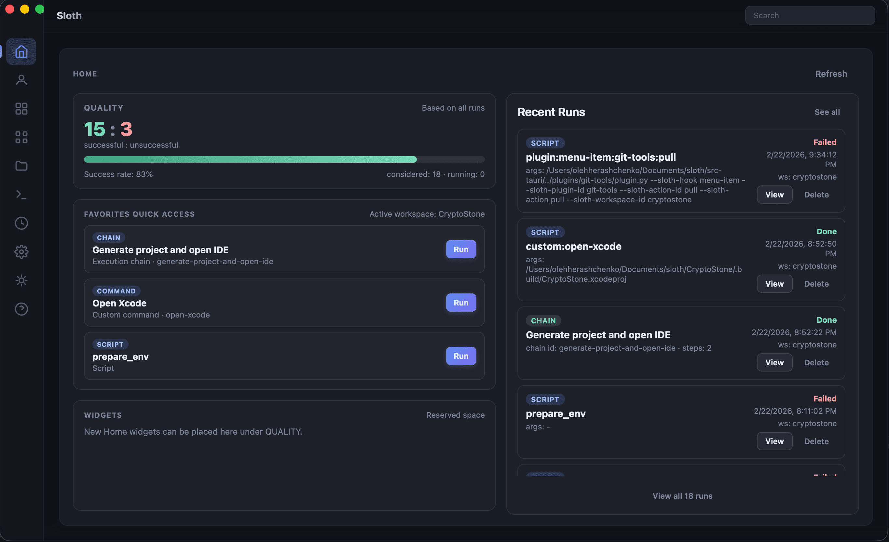Click into the Search field
The width and height of the screenshot is (889, 542).
coord(810,15)
